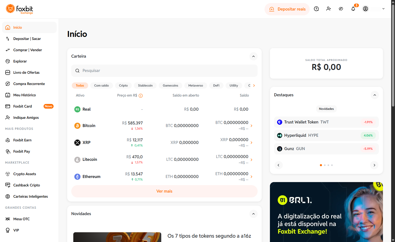Image resolution: width=395 pixels, height=242 pixels.
Task: Open Livro de Ofertas in sidebar
Action: click(x=29, y=72)
